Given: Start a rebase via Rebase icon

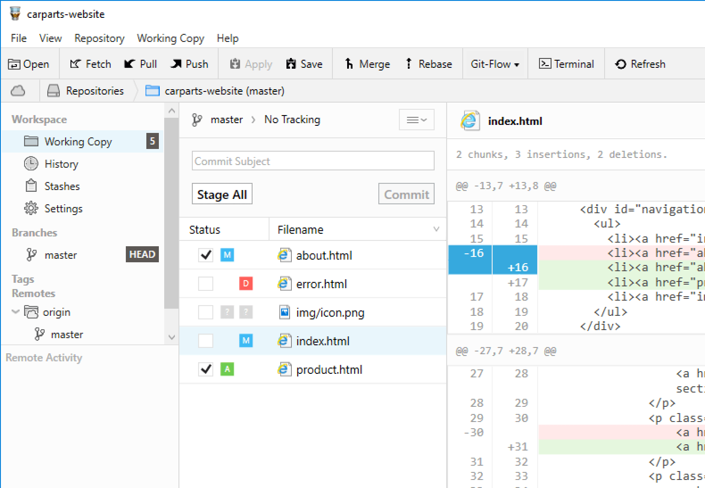Looking at the screenshot, I should [x=409, y=64].
